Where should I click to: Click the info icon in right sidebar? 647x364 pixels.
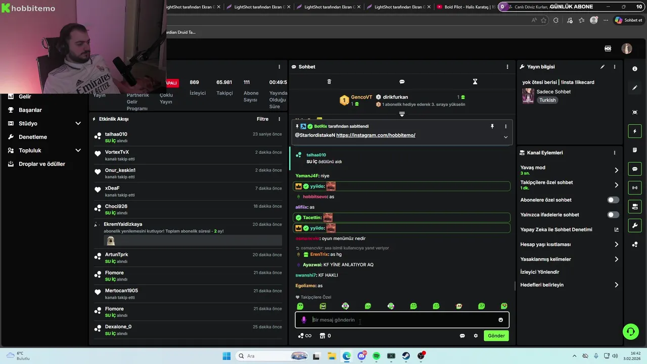click(635, 69)
